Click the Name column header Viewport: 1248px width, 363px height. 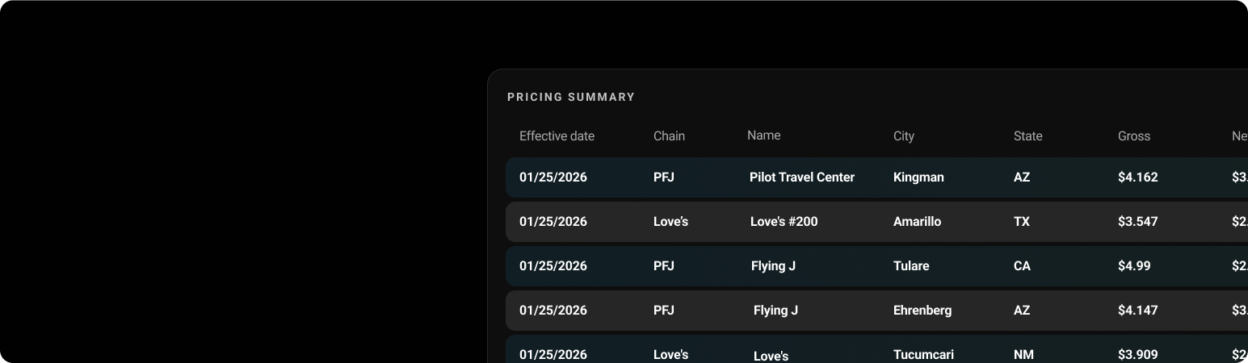(x=763, y=136)
